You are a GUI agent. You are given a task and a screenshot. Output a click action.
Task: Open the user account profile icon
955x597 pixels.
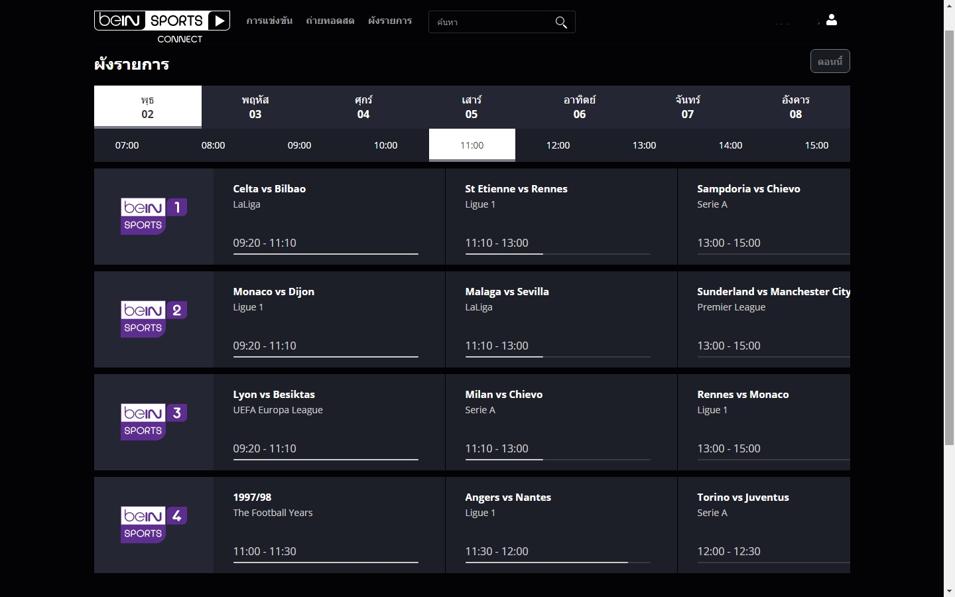832,20
